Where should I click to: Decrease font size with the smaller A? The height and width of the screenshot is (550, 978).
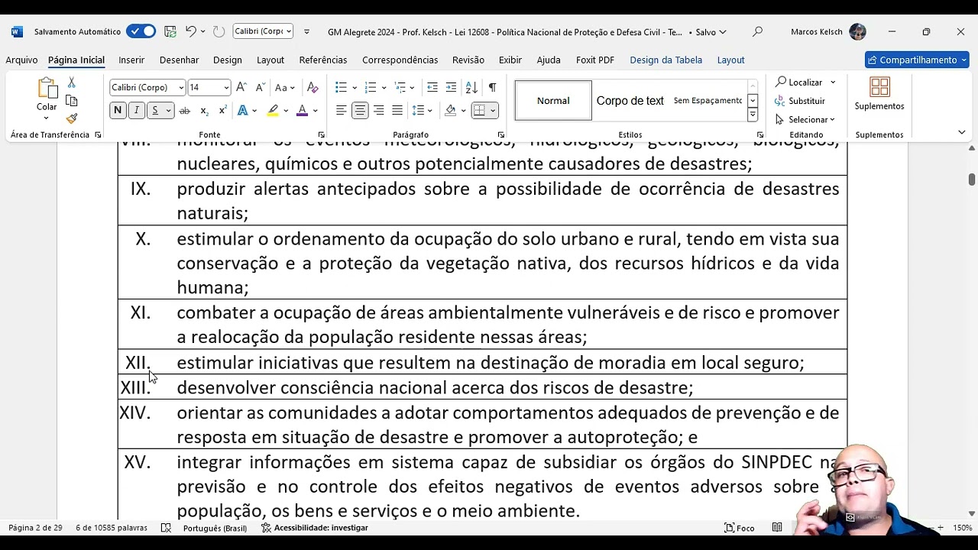point(261,87)
